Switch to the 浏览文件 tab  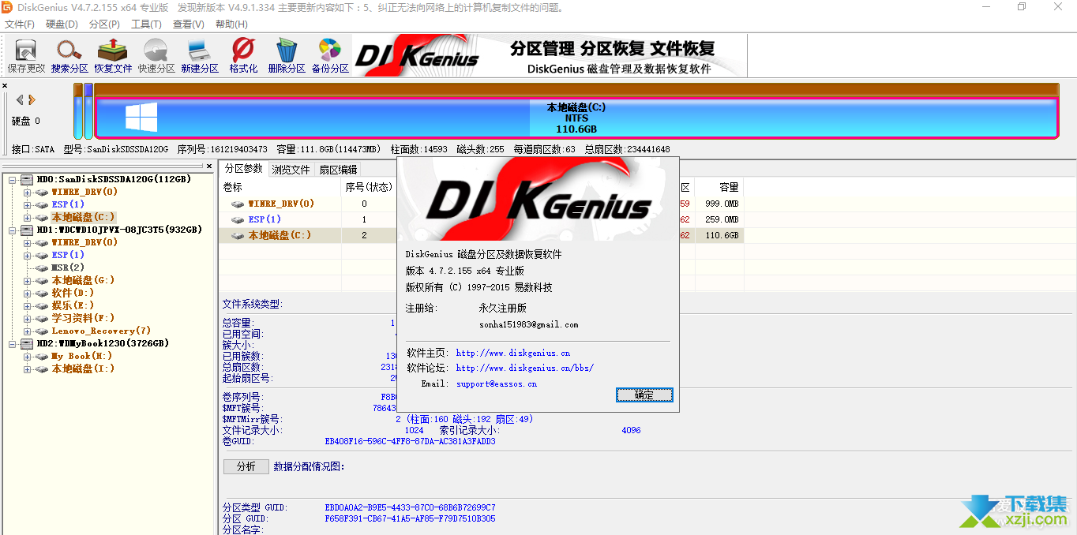coord(291,169)
